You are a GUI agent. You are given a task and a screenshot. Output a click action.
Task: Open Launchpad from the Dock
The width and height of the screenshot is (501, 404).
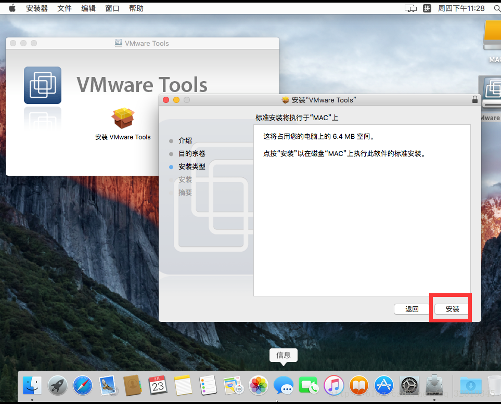pyautogui.click(x=58, y=385)
